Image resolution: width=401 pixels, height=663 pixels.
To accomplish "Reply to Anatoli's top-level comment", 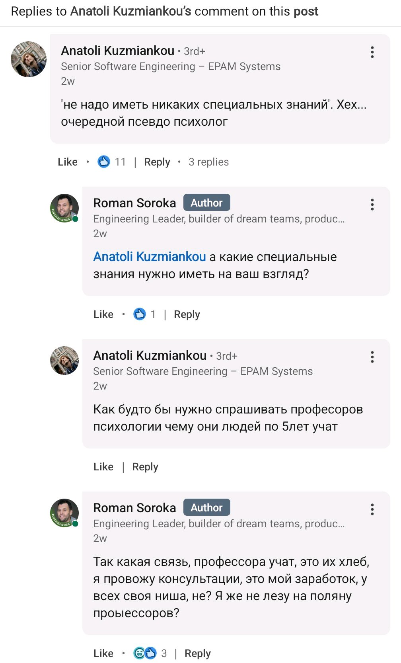I will [157, 162].
